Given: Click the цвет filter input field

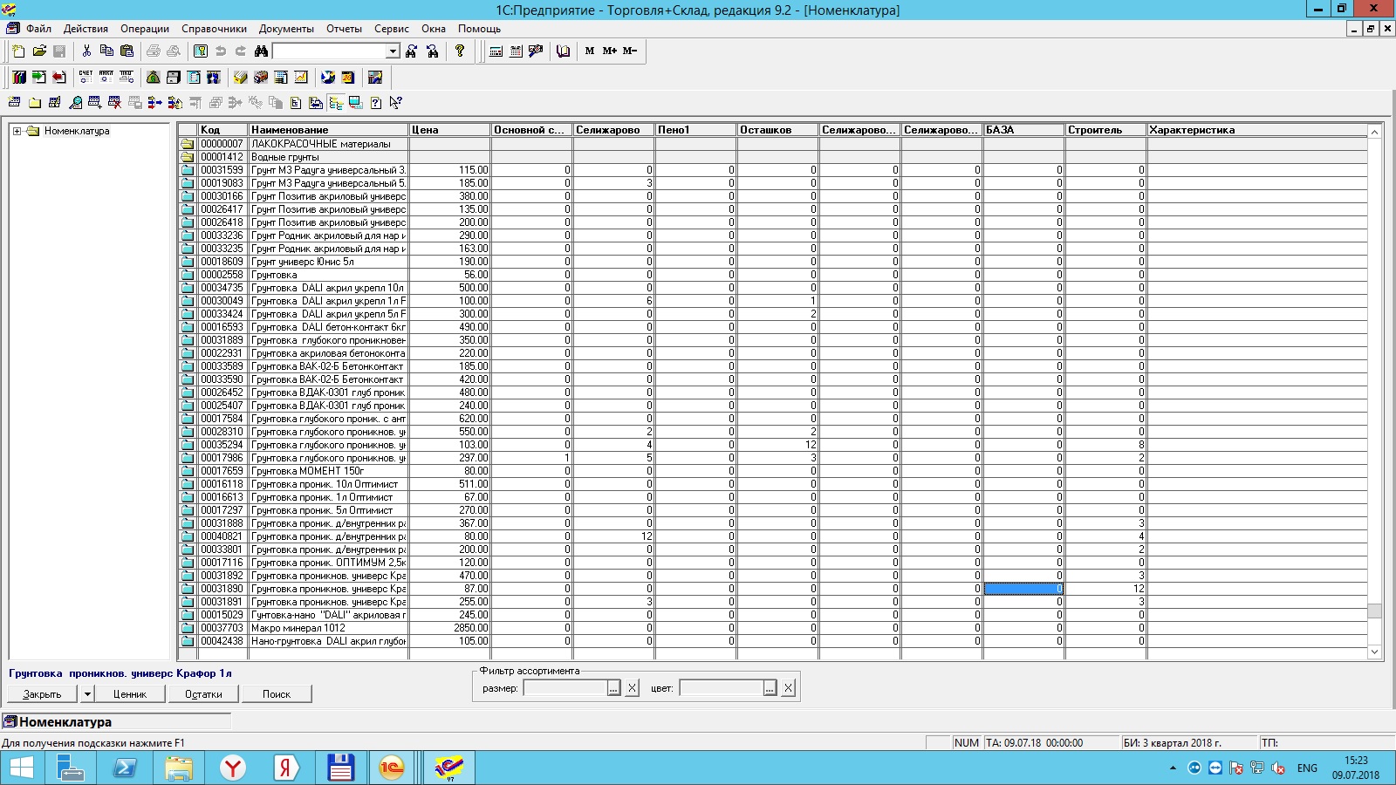Looking at the screenshot, I should [x=721, y=688].
